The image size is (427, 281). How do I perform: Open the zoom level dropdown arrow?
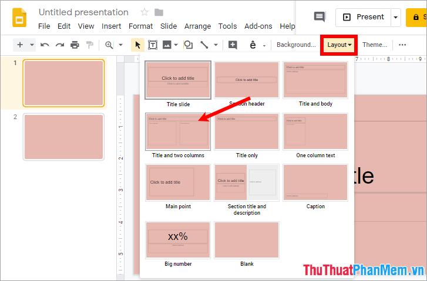(x=120, y=45)
